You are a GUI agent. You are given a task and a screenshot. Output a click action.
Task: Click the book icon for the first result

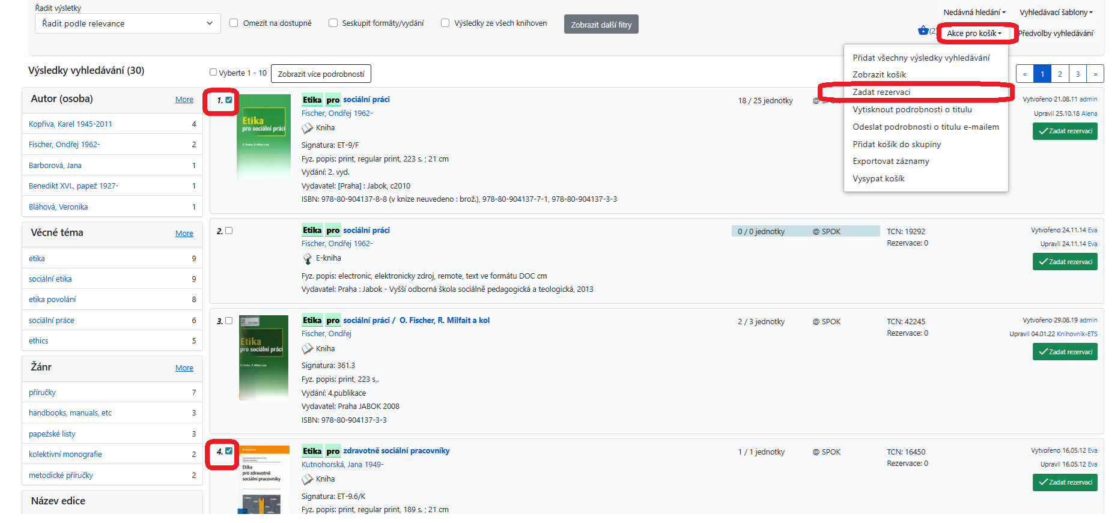click(x=307, y=128)
